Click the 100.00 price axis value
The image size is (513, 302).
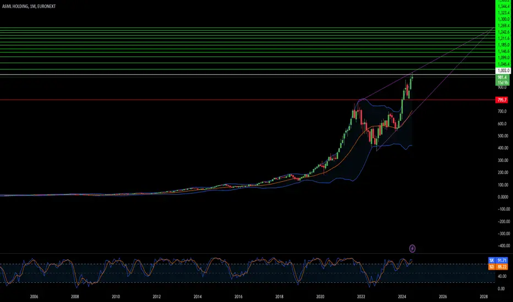pos(503,185)
